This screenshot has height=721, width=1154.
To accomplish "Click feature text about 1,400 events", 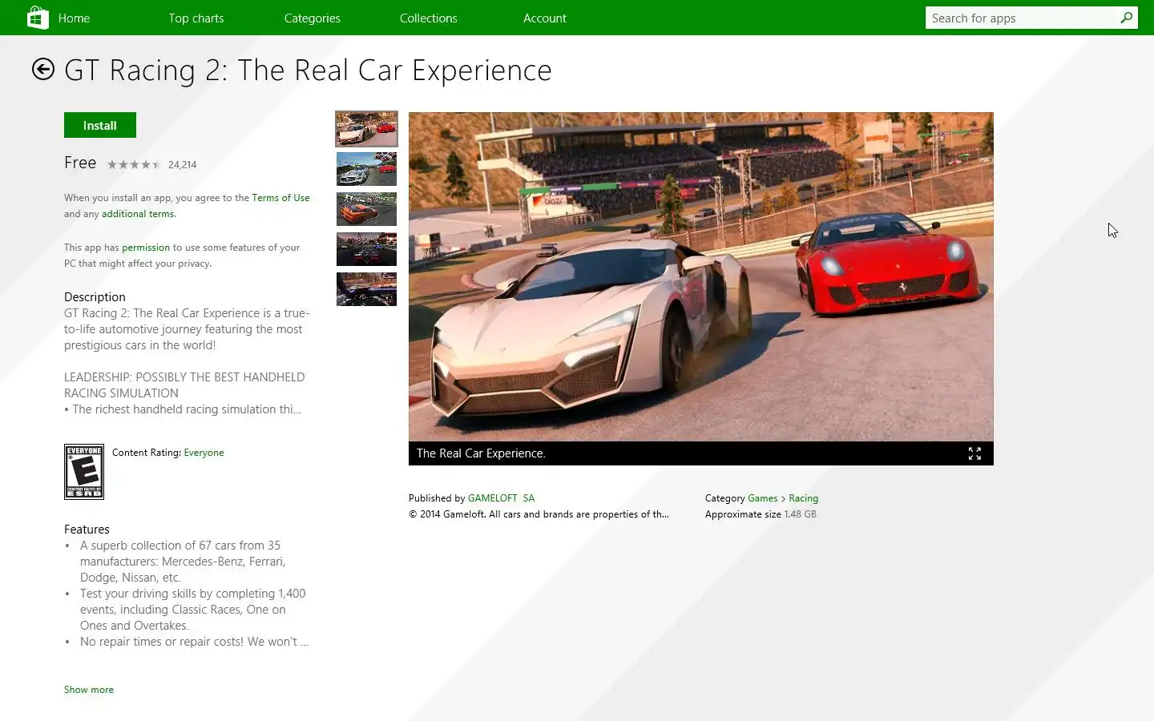I will point(192,610).
